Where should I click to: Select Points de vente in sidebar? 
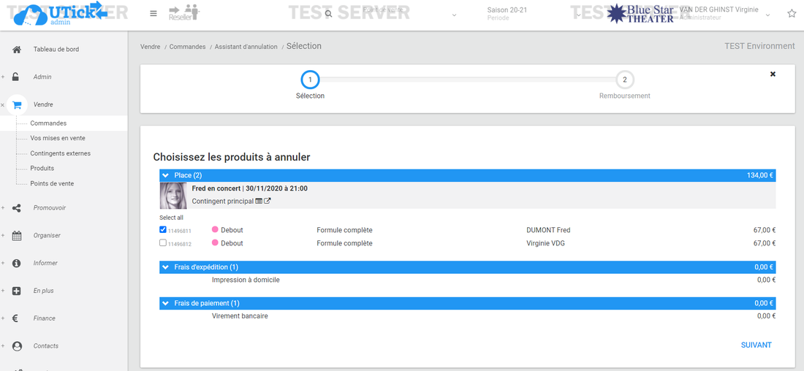coord(52,183)
